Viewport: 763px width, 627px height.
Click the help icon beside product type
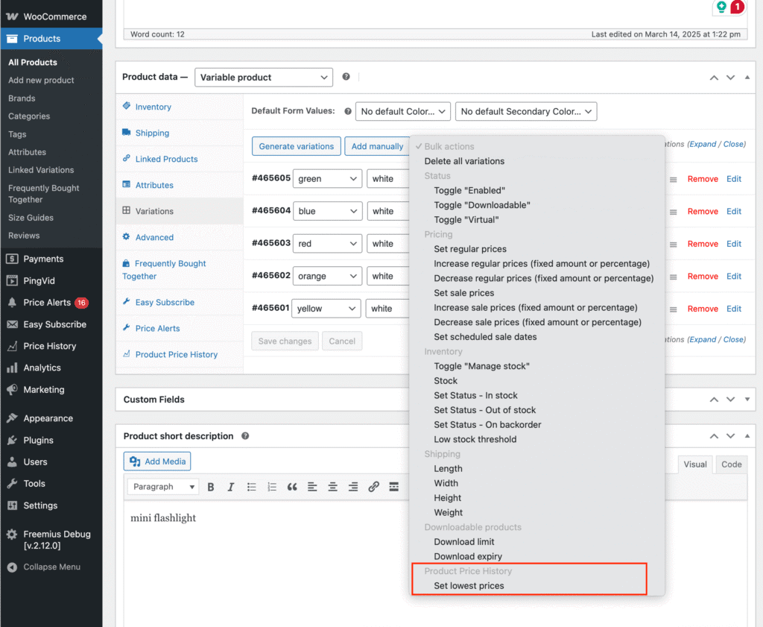(346, 77)
